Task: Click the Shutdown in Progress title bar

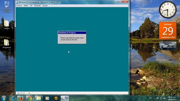Action: pos(72,33)
